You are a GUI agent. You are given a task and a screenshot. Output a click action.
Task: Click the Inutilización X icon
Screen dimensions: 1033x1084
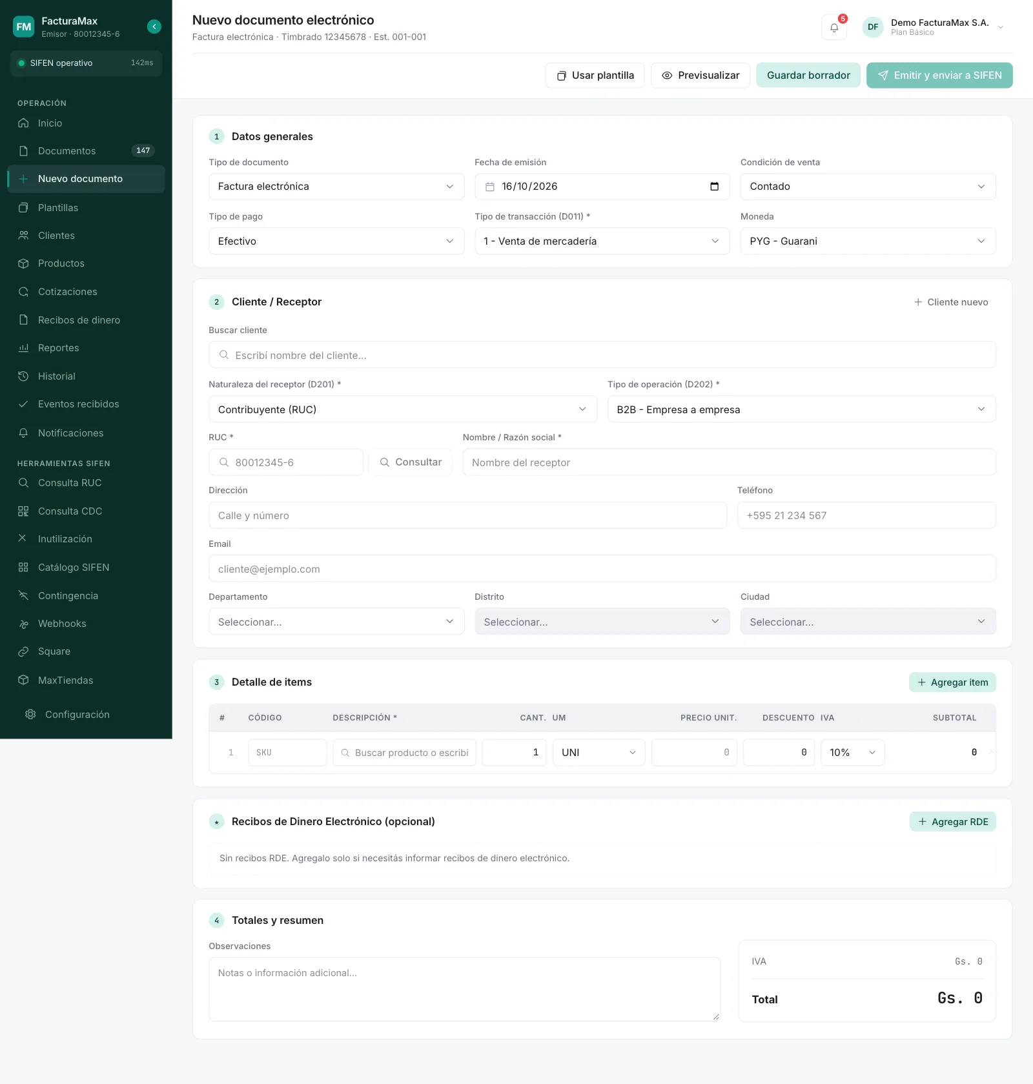click(23, 538)
